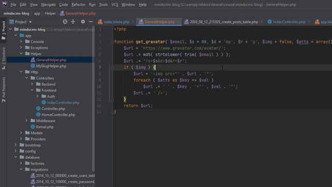
Task: Expand the Providers folder
Action: point(21,139)
